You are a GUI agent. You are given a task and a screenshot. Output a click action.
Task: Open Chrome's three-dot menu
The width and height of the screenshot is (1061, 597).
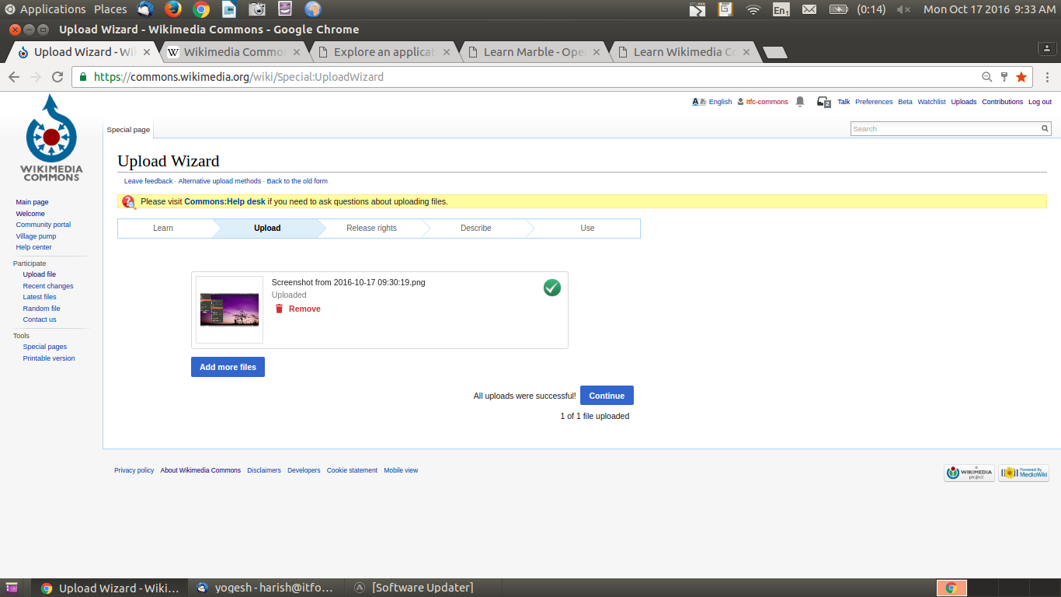pyautogui.click(x=1047, y=77)
